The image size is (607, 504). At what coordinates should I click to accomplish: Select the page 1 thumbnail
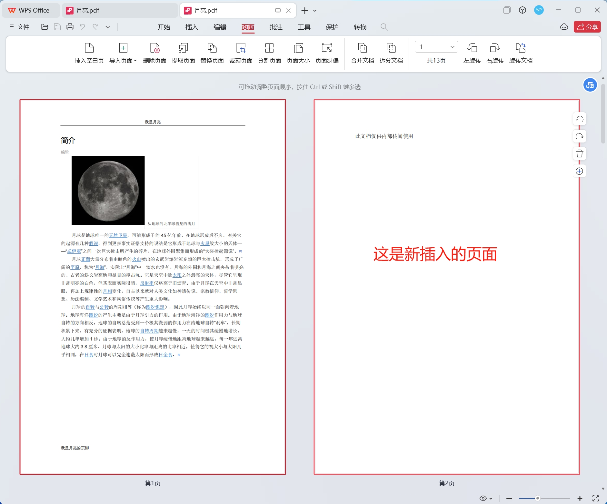pyautogui.click(x=153, y=287)
